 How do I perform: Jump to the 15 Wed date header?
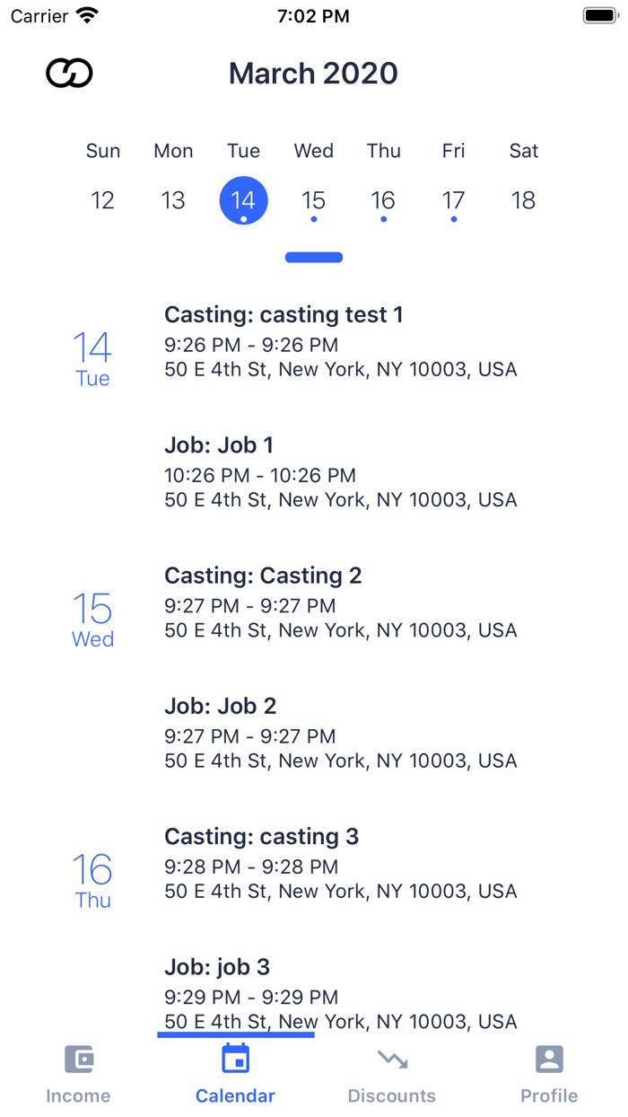tap(92, 620)
